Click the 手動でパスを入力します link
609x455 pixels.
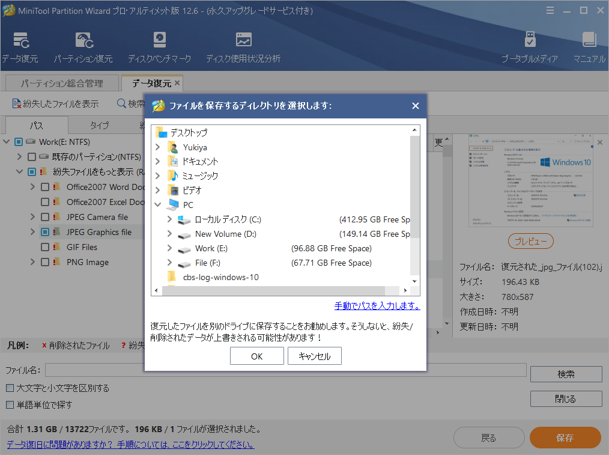click(x=377, y=306)
